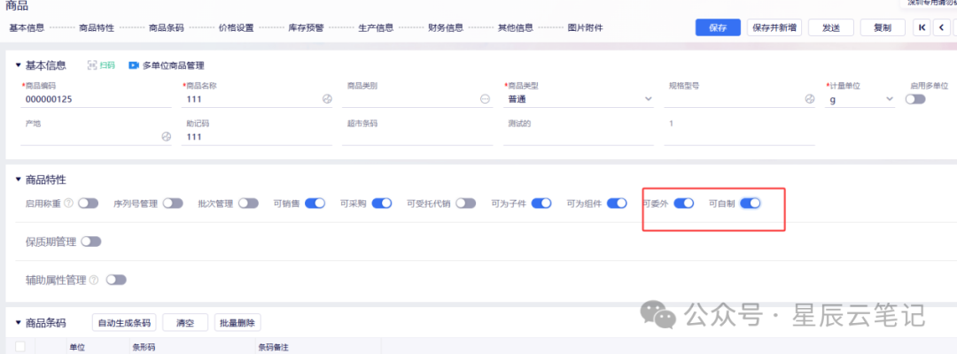
Task: Collapse 商品条码 section
Action: pyautogui.click(x=19, y=322)
